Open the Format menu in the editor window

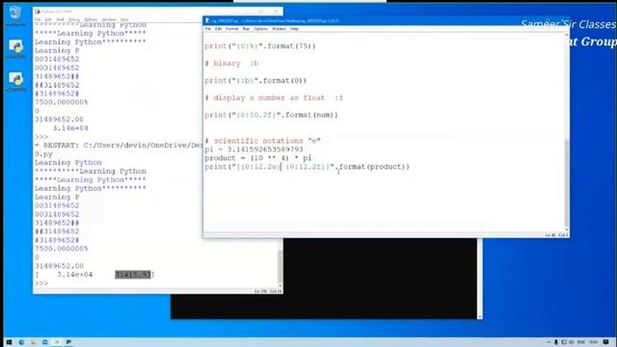click(x=231, y=29)
